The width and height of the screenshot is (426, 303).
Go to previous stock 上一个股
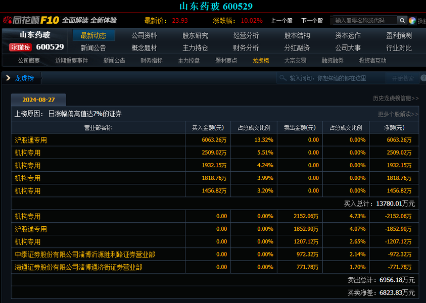[281, 21]
